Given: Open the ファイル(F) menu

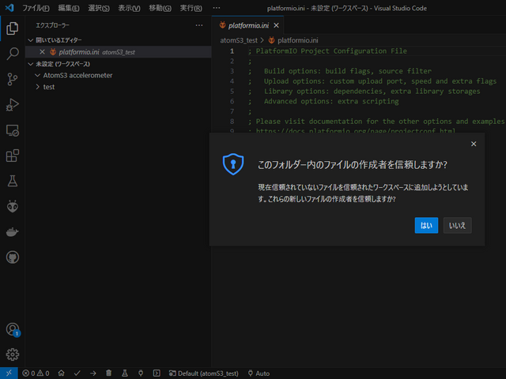Looking at the screenshot, I should [x=36, y=8].
